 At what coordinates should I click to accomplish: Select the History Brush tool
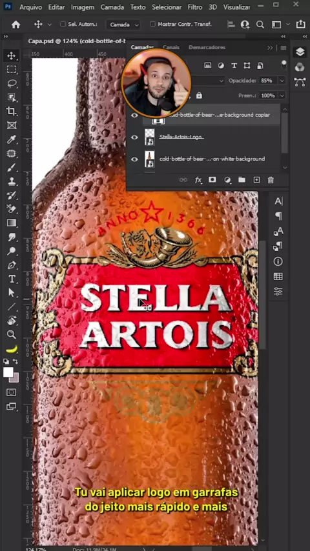pos(12,195)
